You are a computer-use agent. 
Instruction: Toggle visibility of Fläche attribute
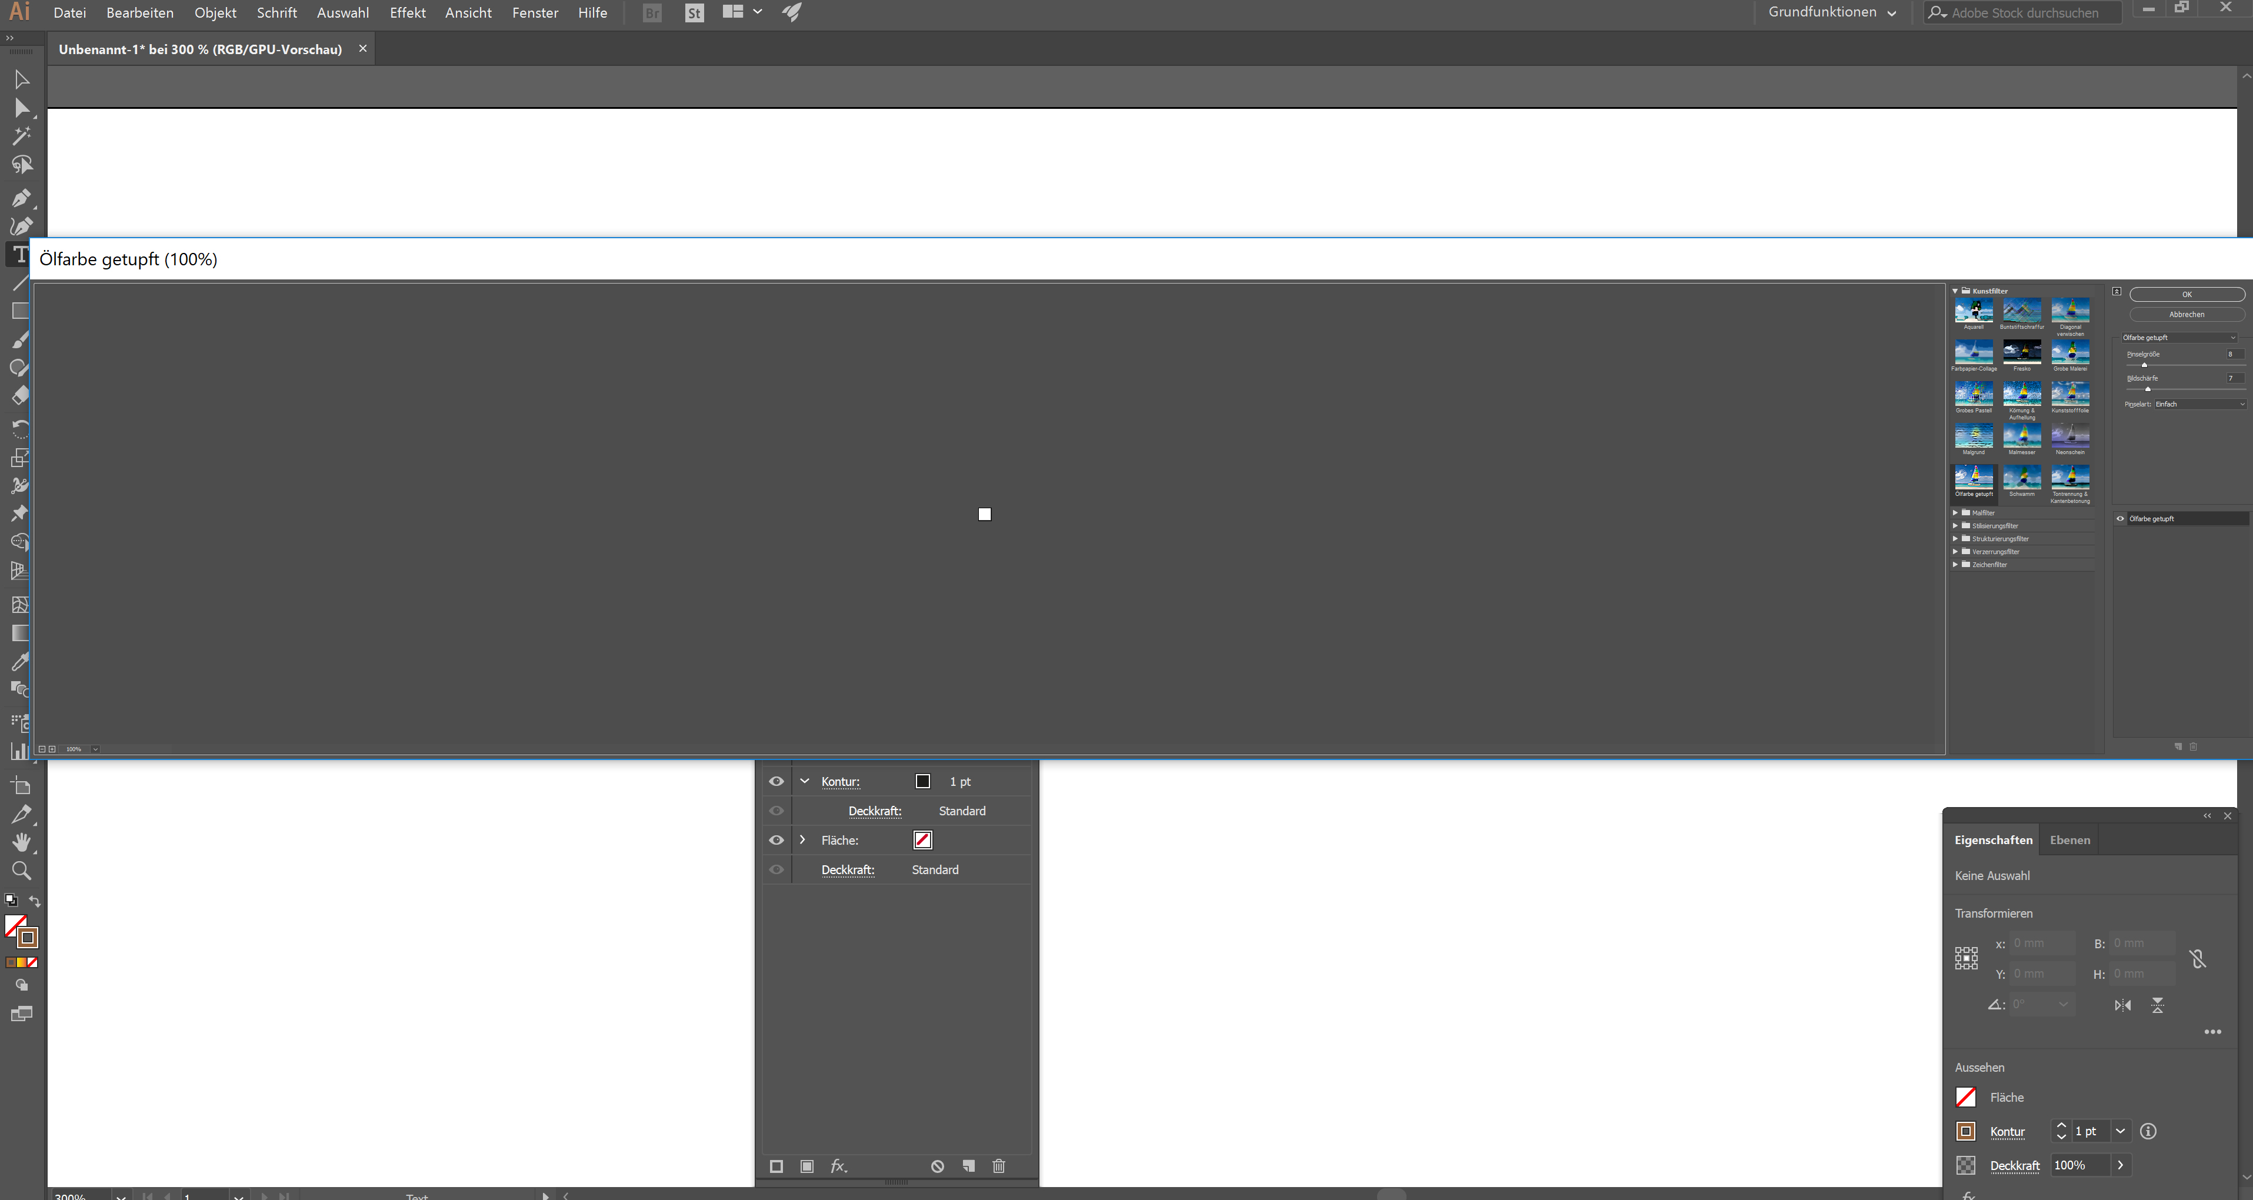(x=775, y=839)
